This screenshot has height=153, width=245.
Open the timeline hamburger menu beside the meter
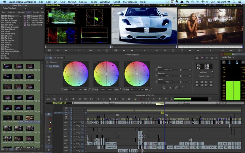[210, 99]
